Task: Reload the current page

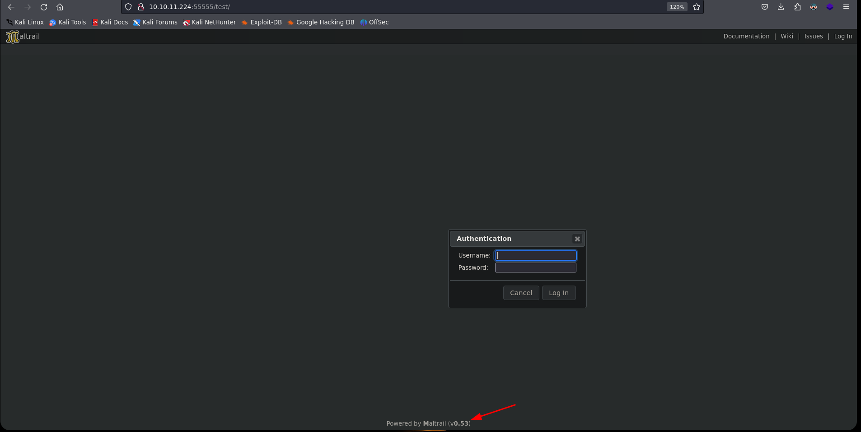Action: [x=44, y=7]
